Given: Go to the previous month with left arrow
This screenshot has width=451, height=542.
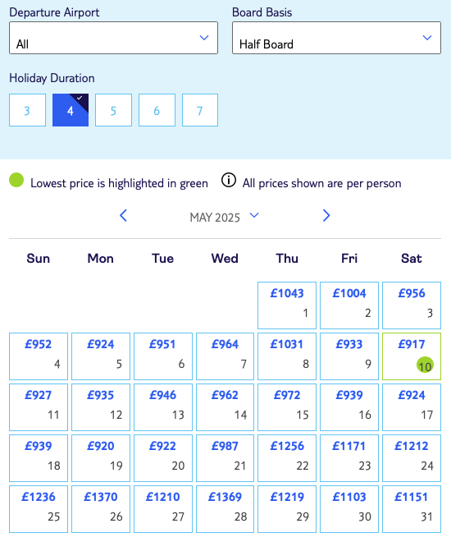Looking at the screenshot, I should 124,215.
